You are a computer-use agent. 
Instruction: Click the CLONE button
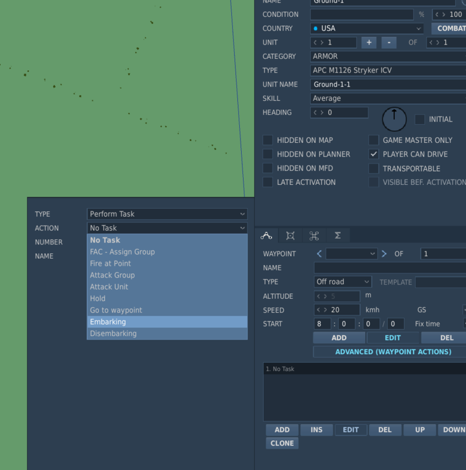pos(282,443)
